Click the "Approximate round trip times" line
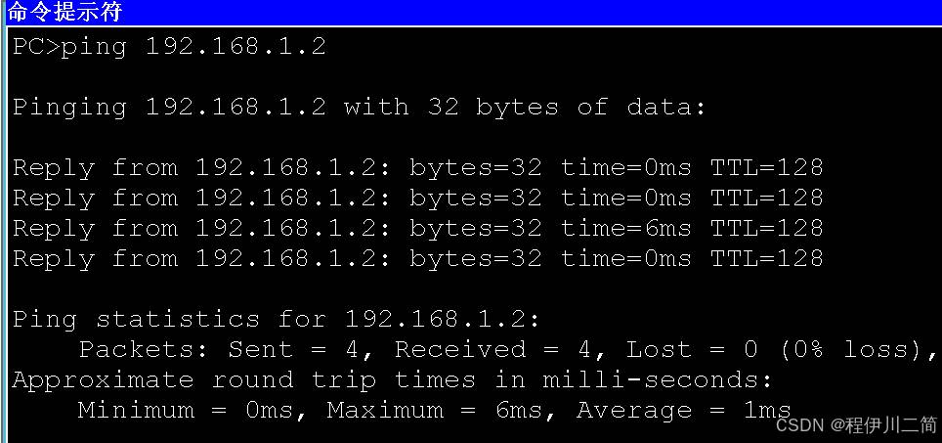This screenshot has height=443, width=942. tap(392, 379)
